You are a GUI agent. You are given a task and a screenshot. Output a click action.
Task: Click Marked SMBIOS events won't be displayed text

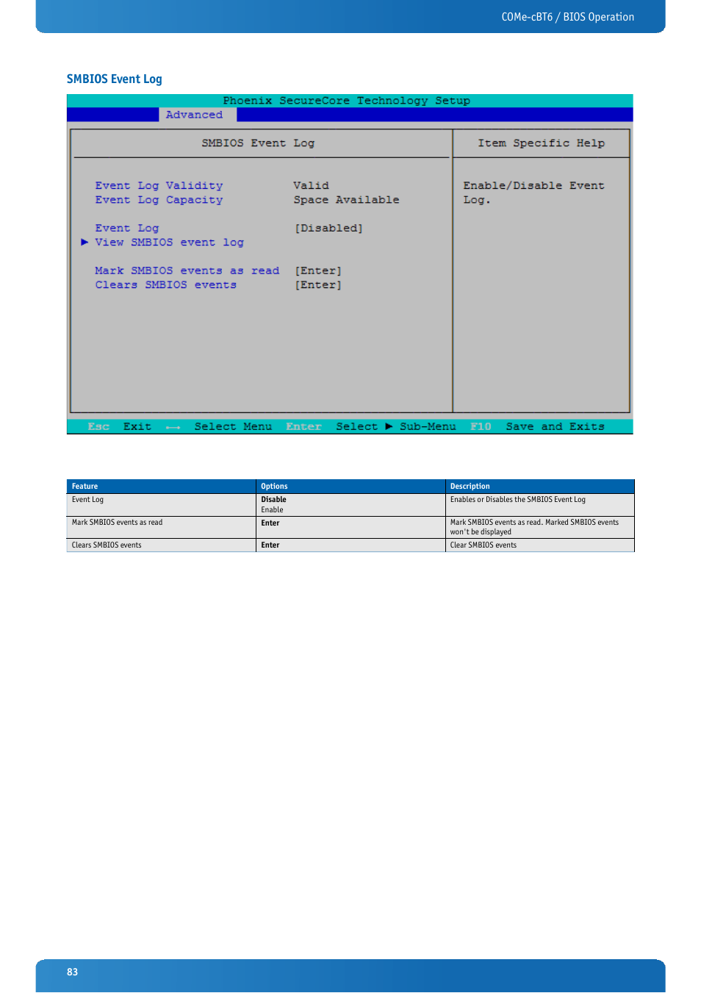[x=534, y=527]
